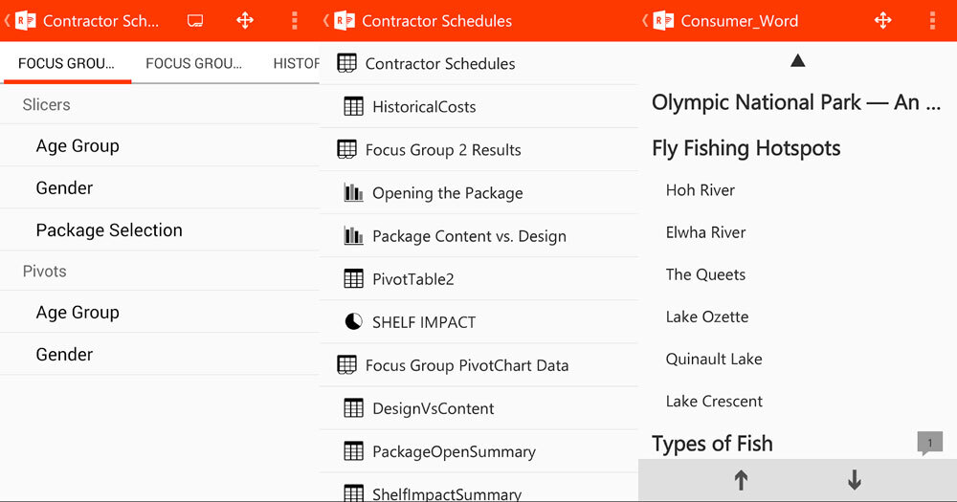Image resolution: width=957 pixels, height=502 pixels.
Task: Go back using Contractor Schedules app logo in middle panel
Action: tap(343, 20)
